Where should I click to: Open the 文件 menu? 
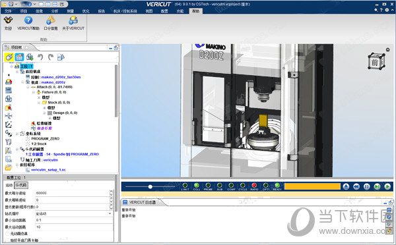pos(8,11)
